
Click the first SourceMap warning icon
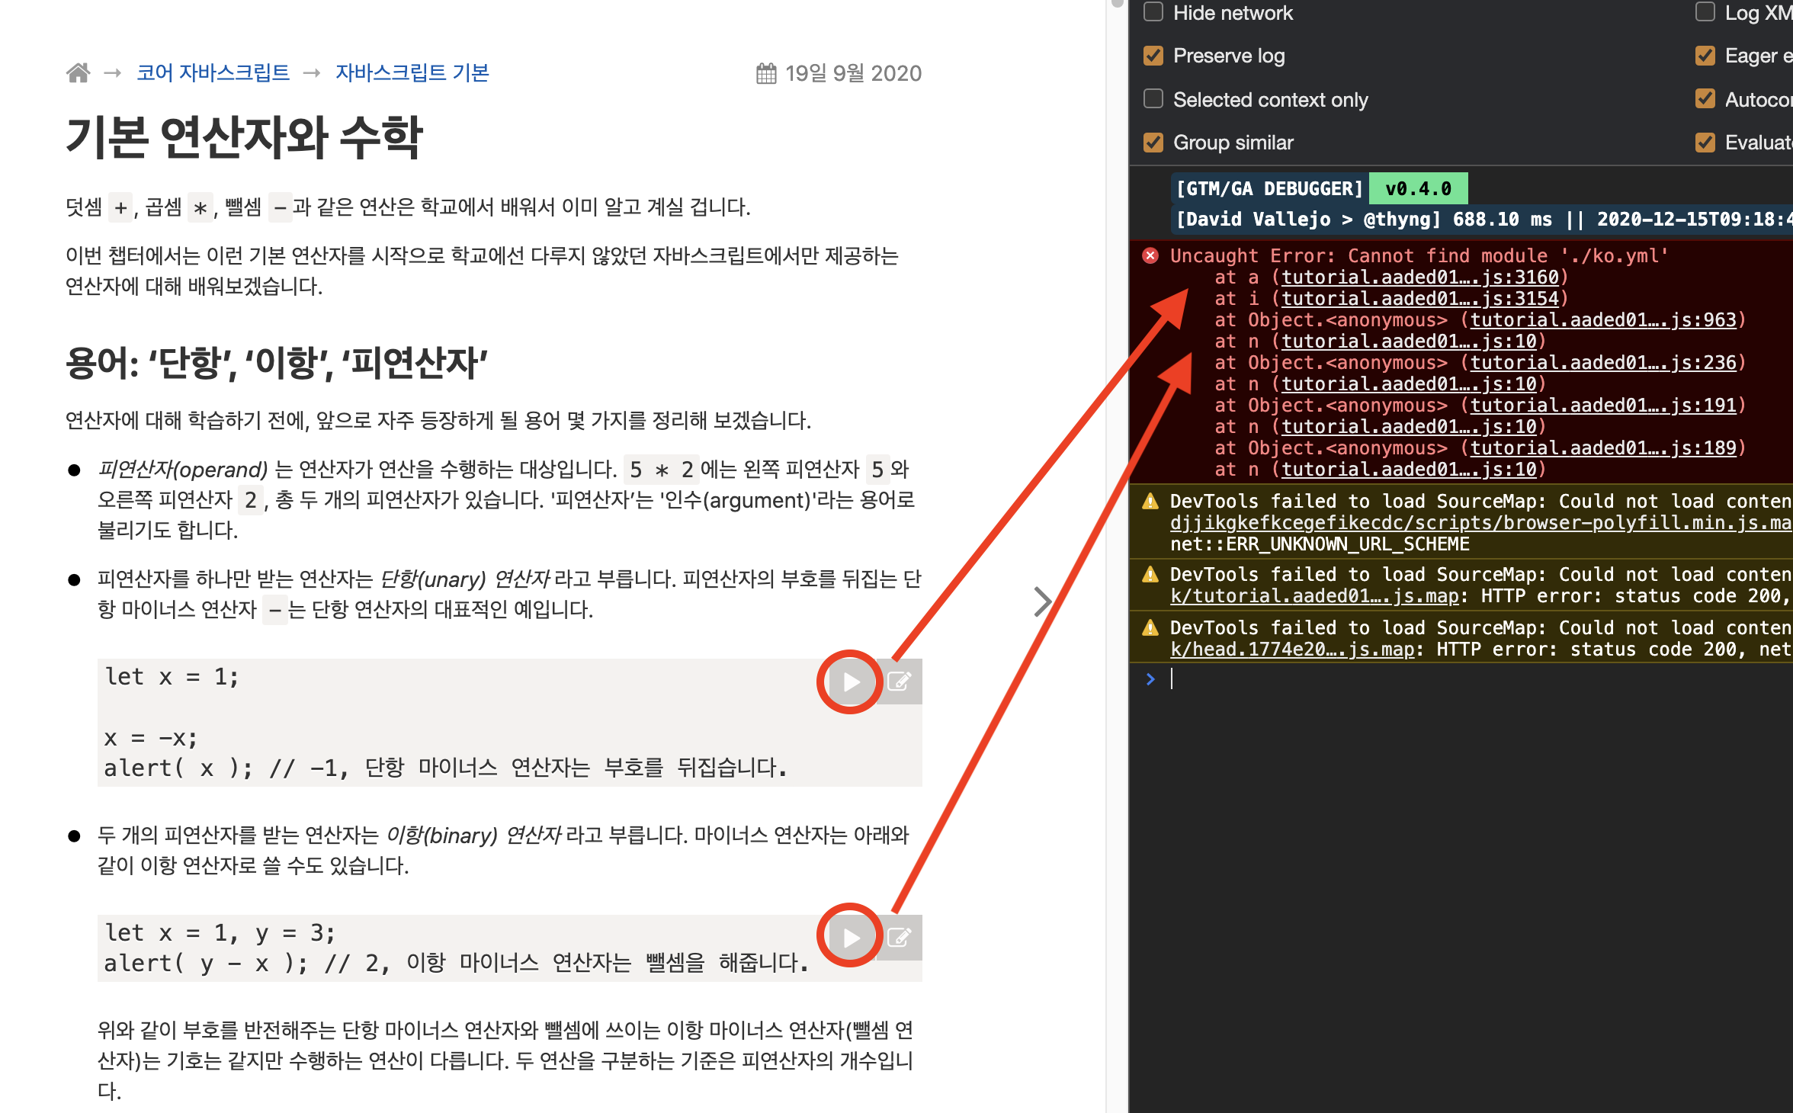click(x=1150, y=501)
